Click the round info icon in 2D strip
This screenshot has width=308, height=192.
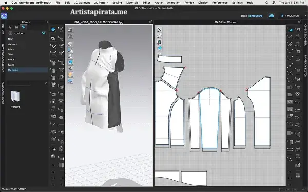(x=159, y=42)
